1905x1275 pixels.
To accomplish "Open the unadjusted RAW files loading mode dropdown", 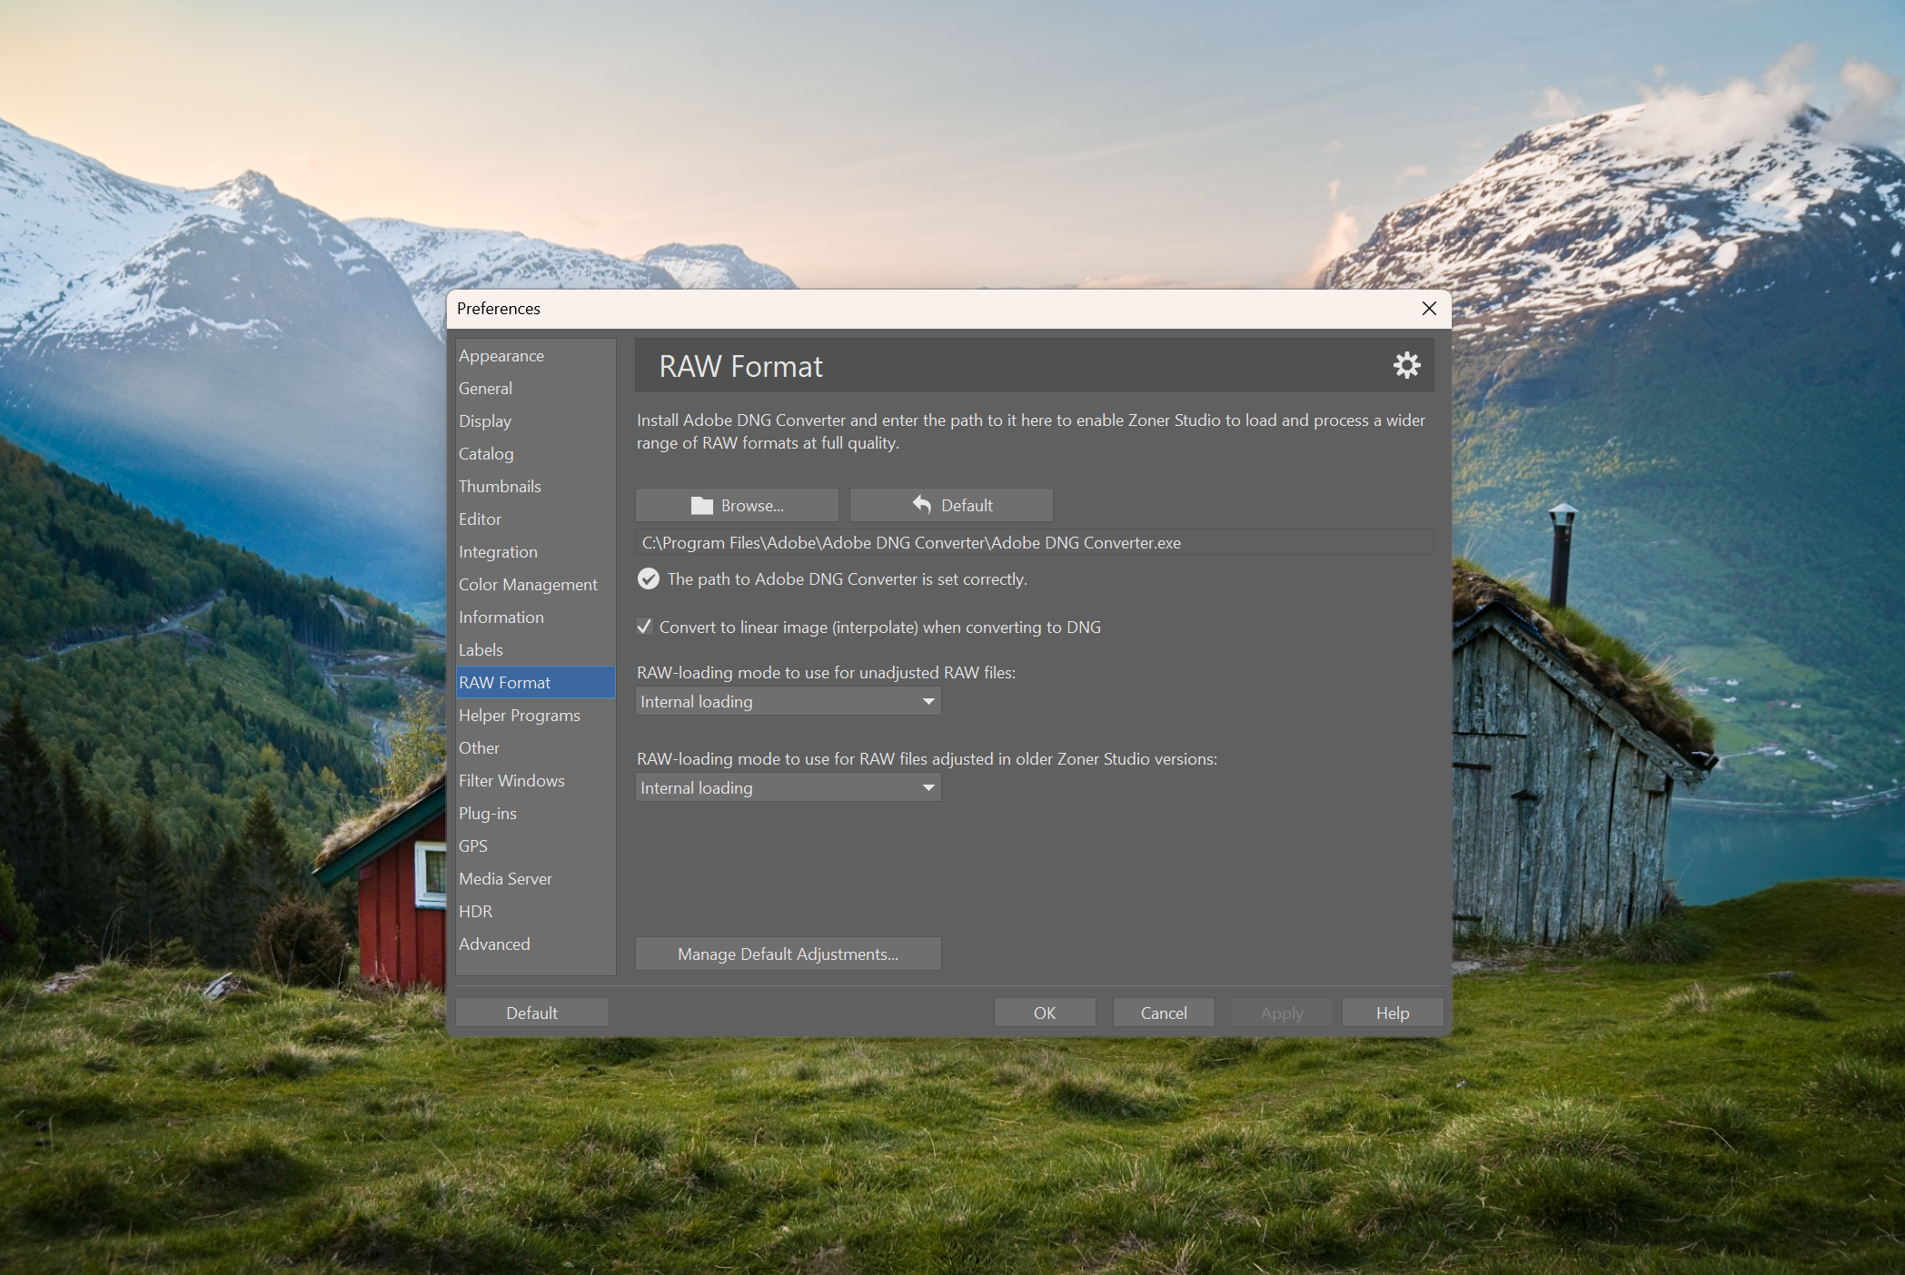I will click(788, 701).
